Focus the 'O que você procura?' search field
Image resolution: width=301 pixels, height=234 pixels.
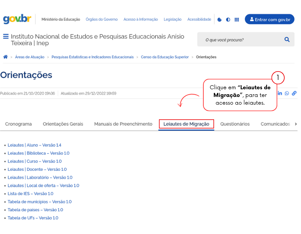pyautogui.click(x=241, y=40)
